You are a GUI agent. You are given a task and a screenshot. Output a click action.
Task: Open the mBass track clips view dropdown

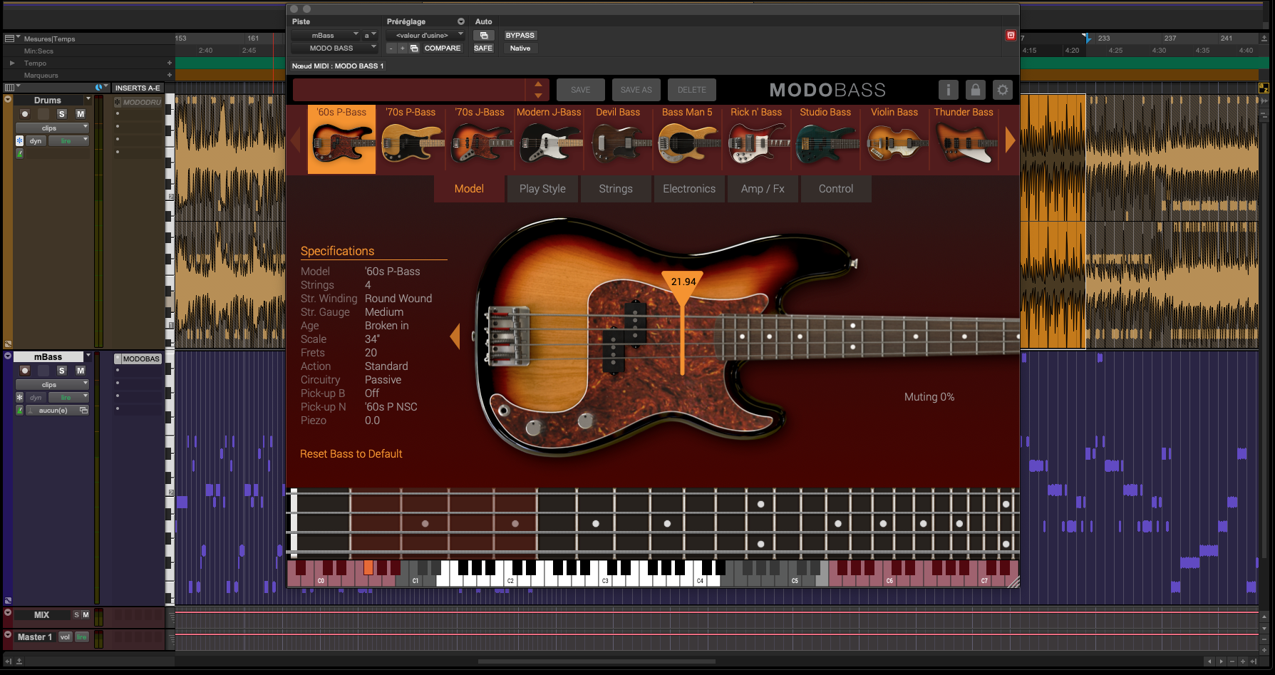click(52, 385)
